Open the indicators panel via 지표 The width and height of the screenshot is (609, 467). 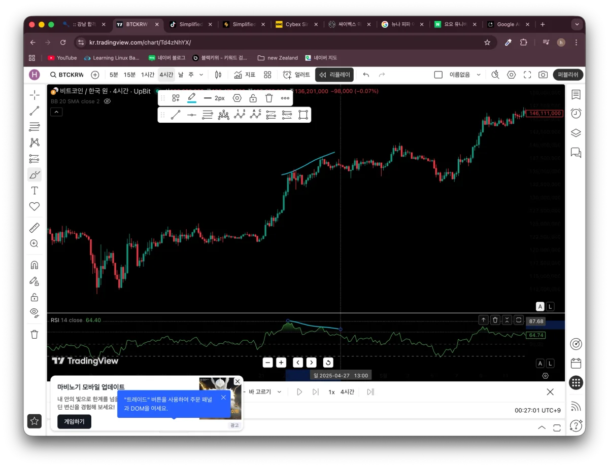point(245,75)
